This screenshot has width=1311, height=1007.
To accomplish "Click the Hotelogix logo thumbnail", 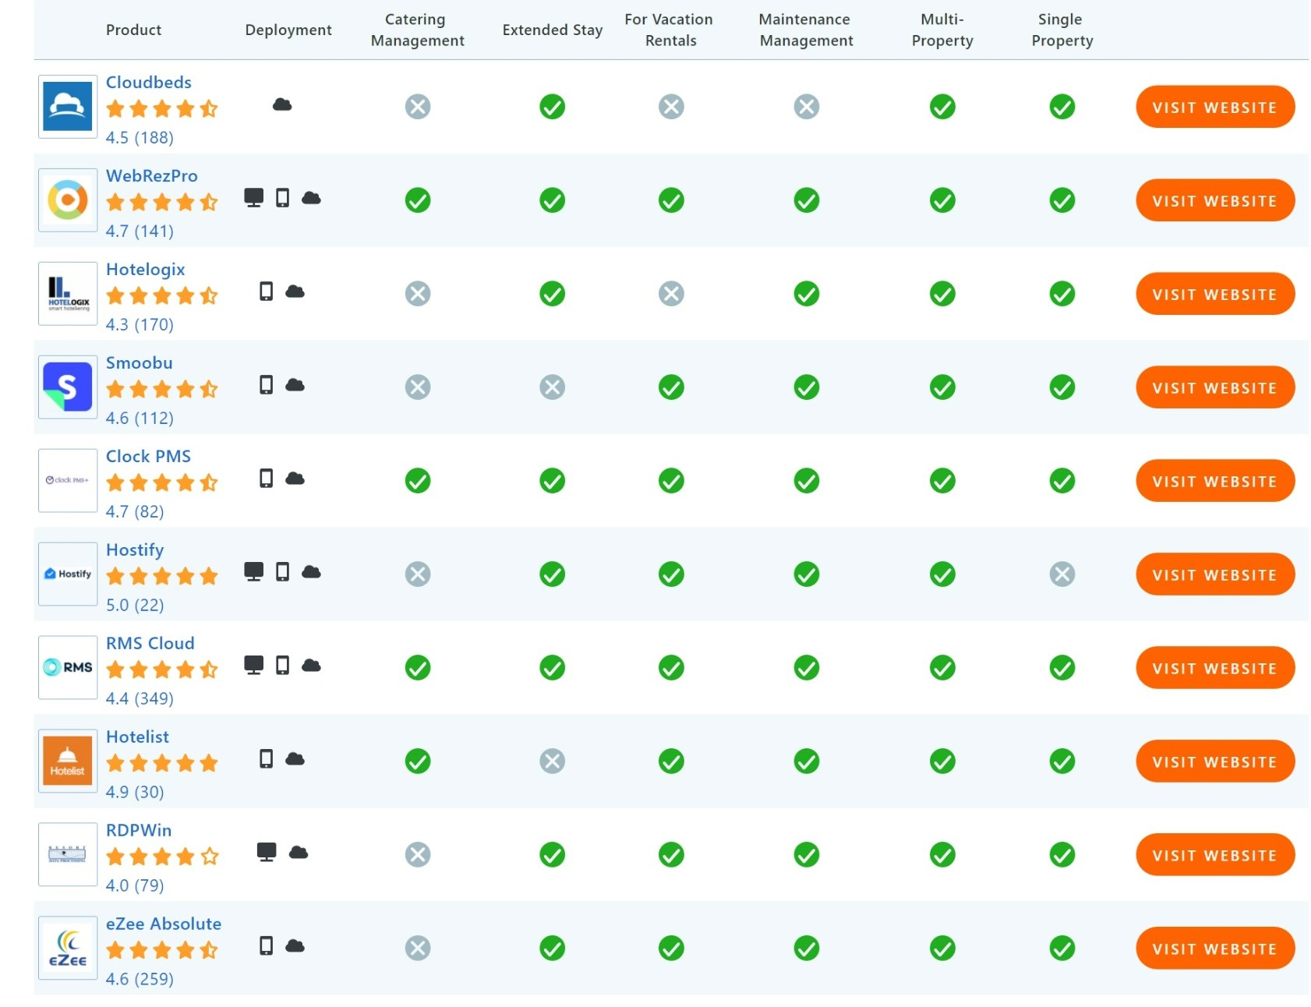I will pos(68,293).
